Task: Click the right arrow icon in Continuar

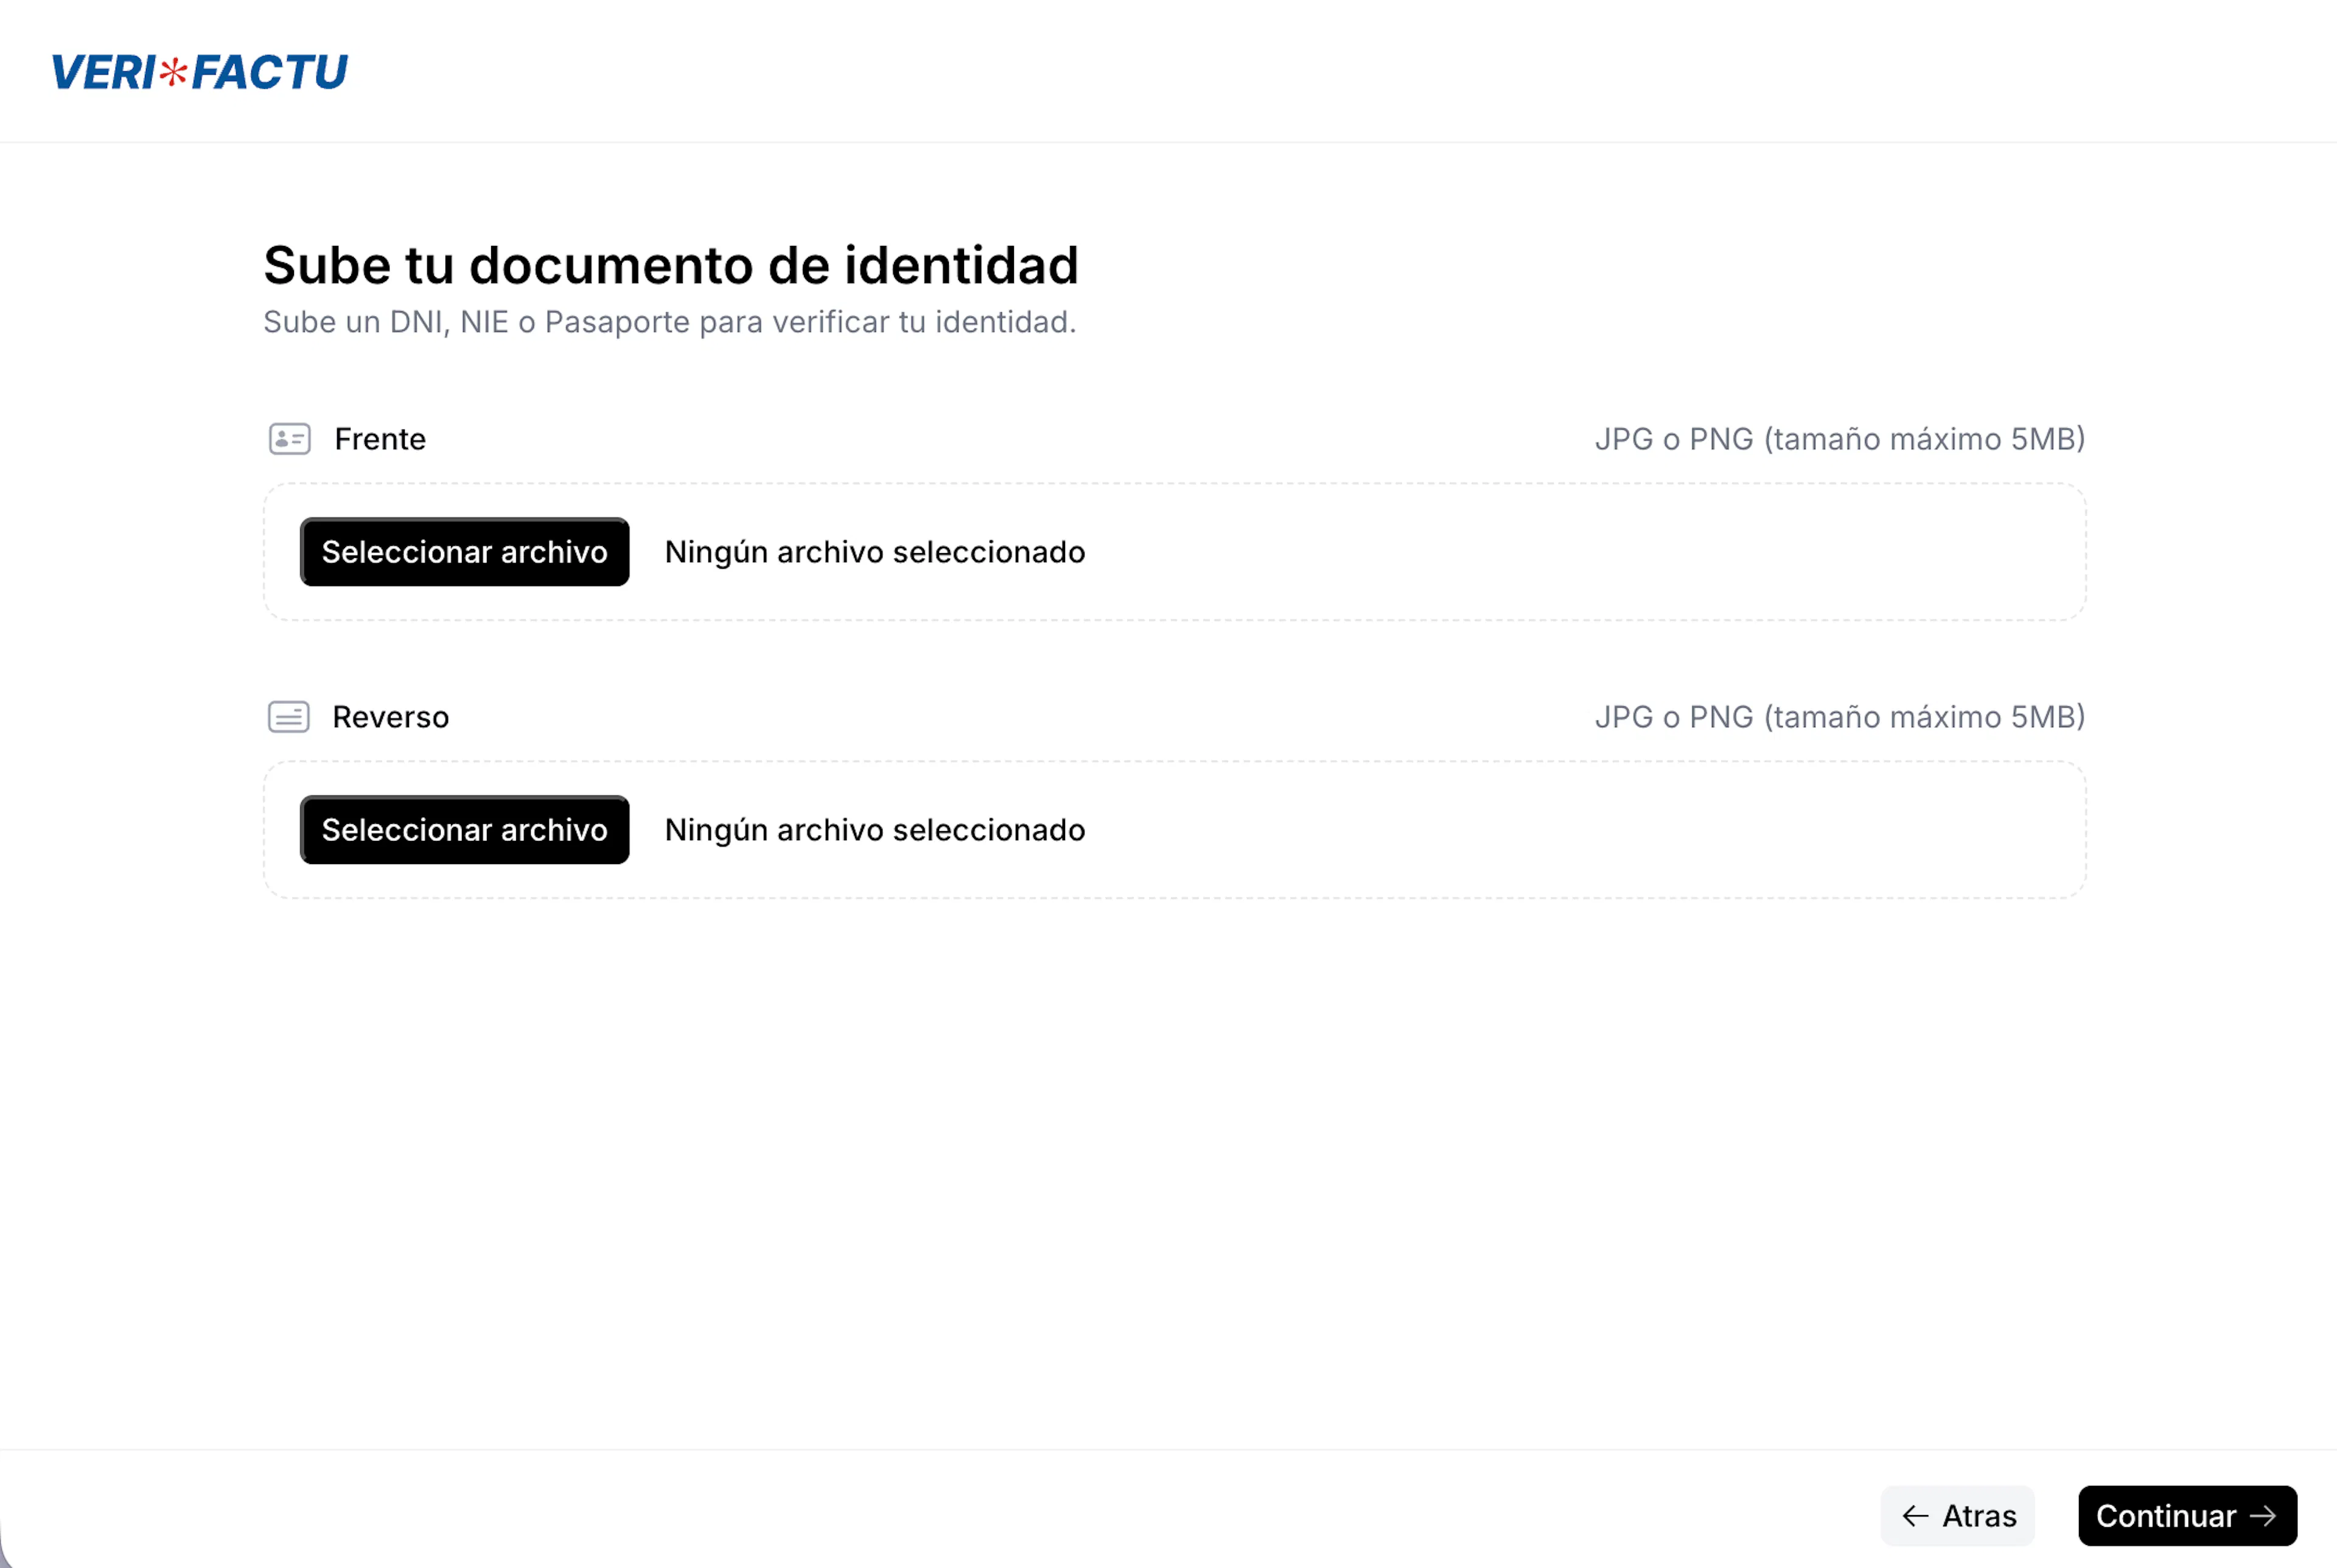Action: pyautogui.click(x=2263, y=1516)
